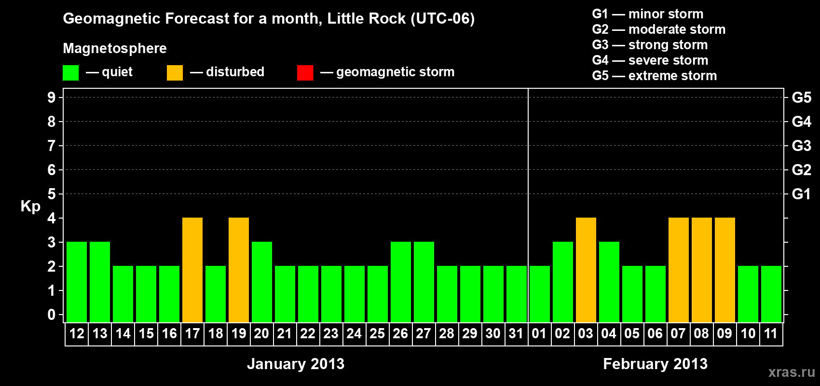Screen dimensions: 820x386
Task: Click the 'G1 — minor storm' legend line
Action: coord(648,14)
